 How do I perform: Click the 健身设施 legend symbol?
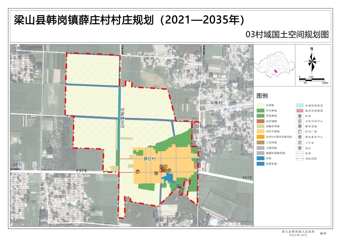(x=300, y=126)
